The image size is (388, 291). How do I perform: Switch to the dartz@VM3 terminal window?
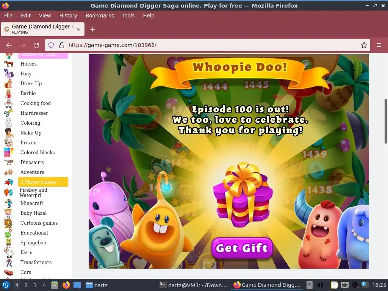tap(193, 285)
